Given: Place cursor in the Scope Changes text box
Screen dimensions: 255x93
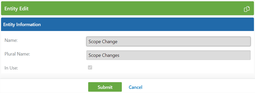Looking at the screenshot, I should (x=168, y=55).
